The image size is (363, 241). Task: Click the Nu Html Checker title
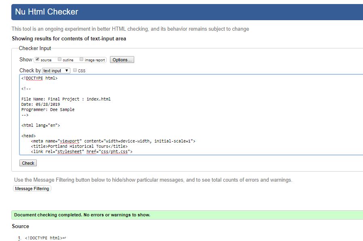(46, 12)
